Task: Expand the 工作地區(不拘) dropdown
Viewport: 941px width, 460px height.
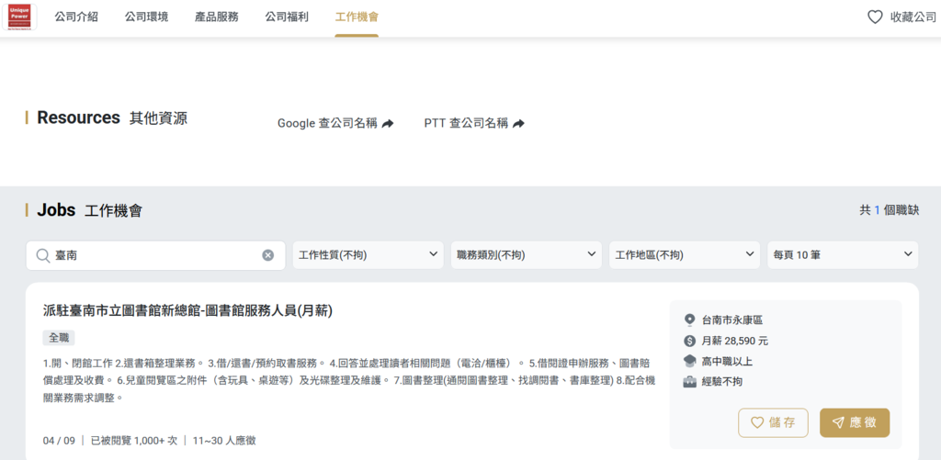Action: 685,255
